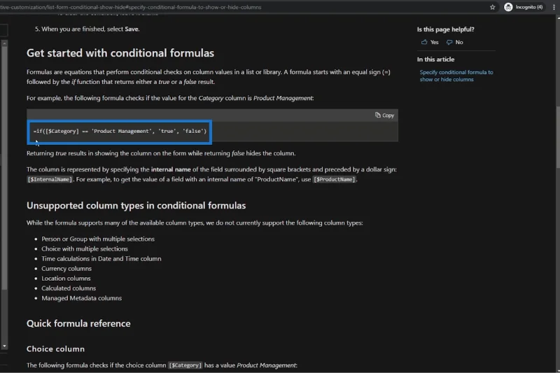The width and height of the screenshot is (560, 373).
Task: Click the browser address bar URL
Action: (x=130, y=7)
